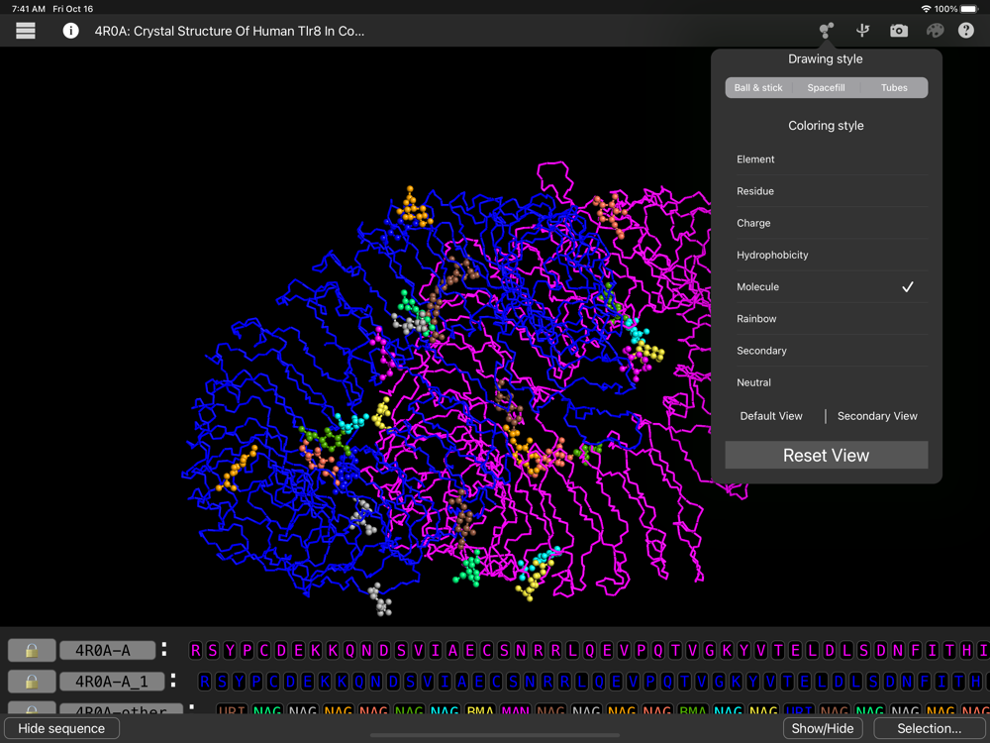Close the molecule style popover icon
Viewport: 990px width, 743px height.
(826, 31)
